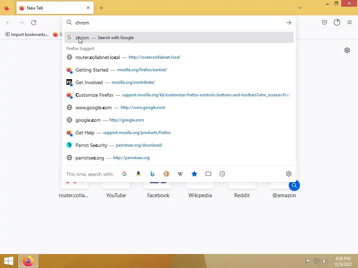Open the http://parrotsec.org suggestion row
The width and height of the screenshot is (358, 268).
pyautogui.click(x=179, y=158)
